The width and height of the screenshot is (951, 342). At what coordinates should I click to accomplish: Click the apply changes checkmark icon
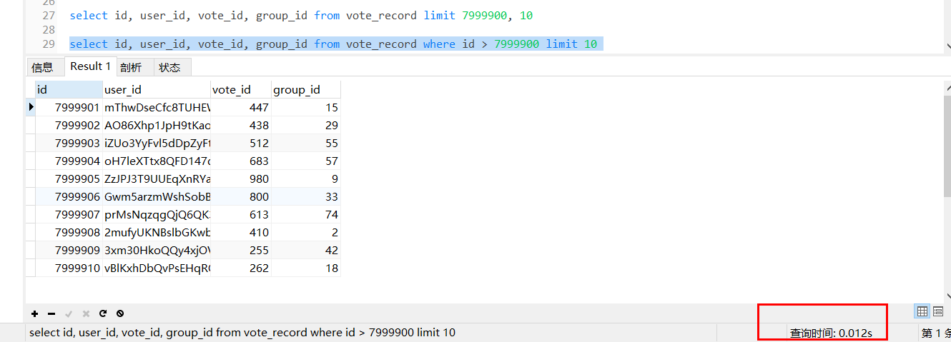[x=69, y=313]
